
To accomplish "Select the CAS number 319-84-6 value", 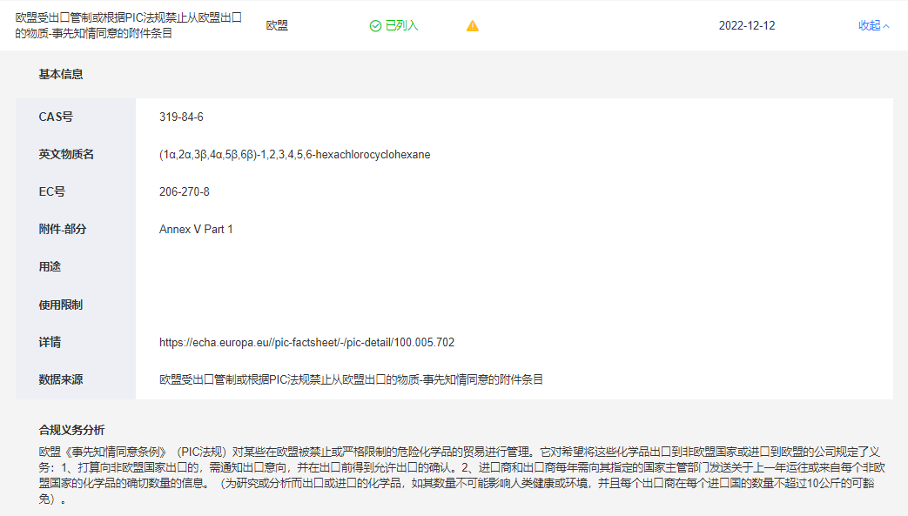I will (x=181, y=117).
